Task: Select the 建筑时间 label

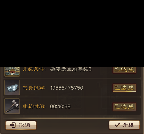Action: [x=34, y=106]
